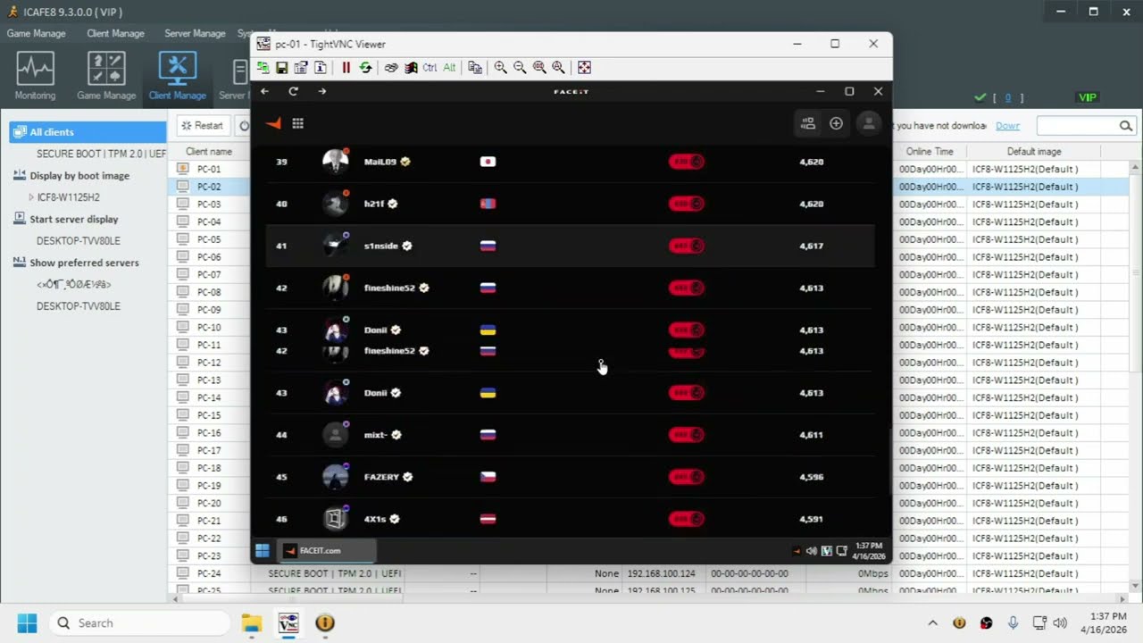
Task: Select All clients in sidebar
Action: 88,132
